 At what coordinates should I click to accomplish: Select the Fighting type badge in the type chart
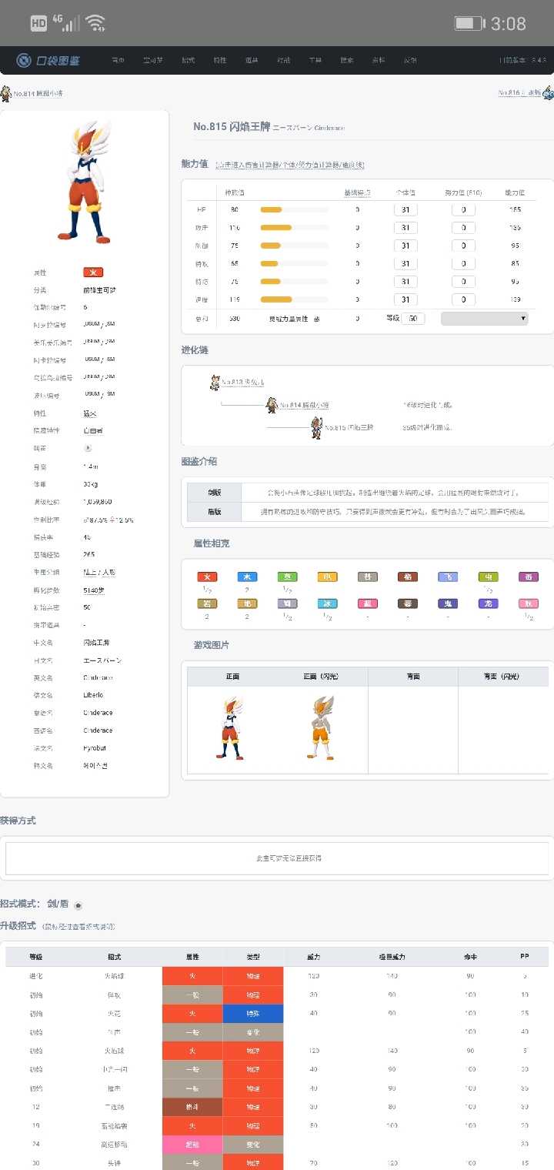pyautogui.click(x=408, y=577)
